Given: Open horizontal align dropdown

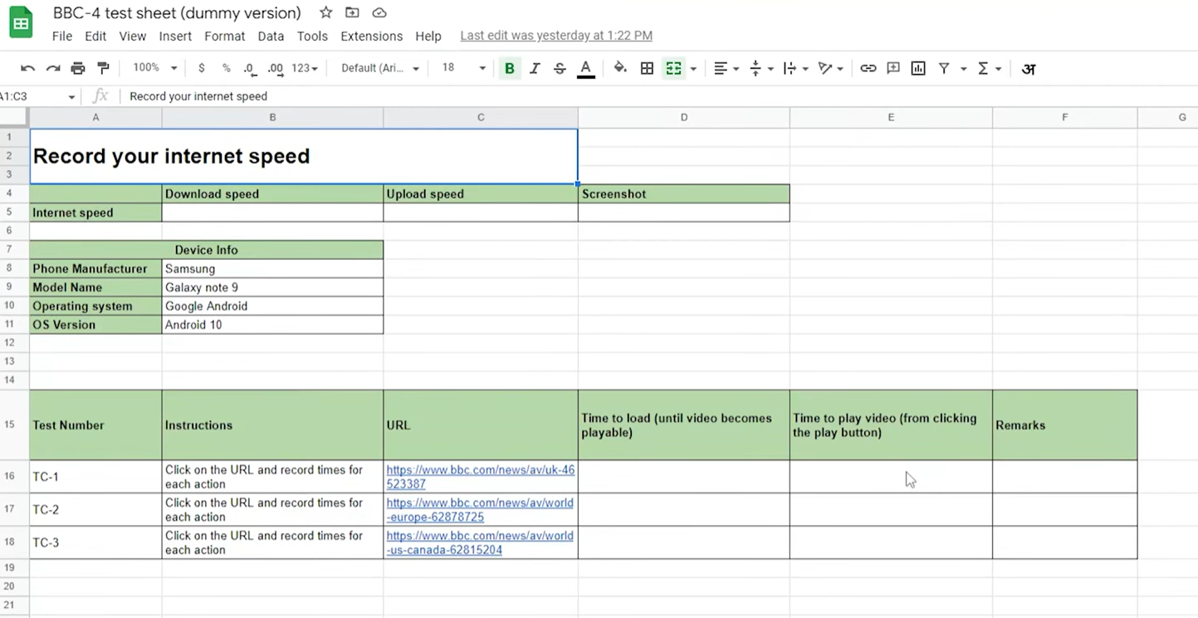Looking at the screenshot, I should point(726,68).
